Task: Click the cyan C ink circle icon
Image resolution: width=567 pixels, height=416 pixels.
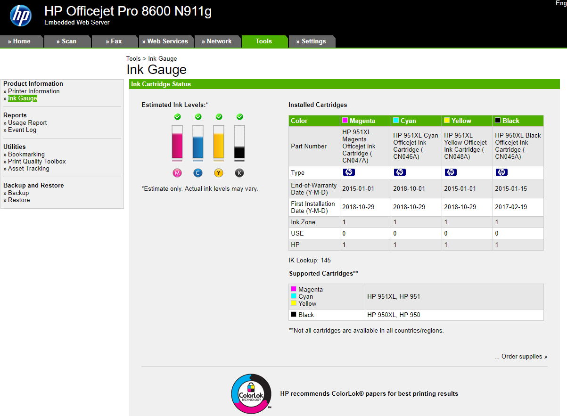Action: (198, 173)
